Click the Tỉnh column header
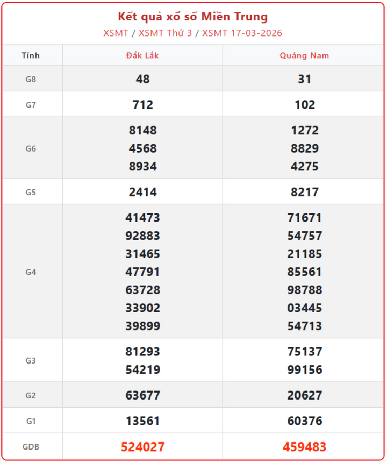387x463 pixels. coord(31,55)
